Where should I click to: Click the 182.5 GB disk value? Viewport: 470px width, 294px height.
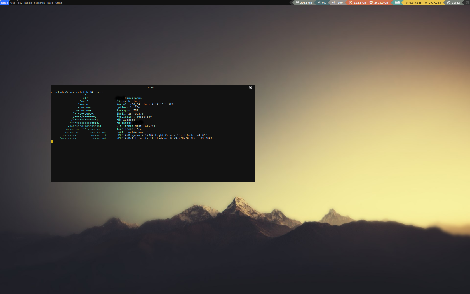360,3
